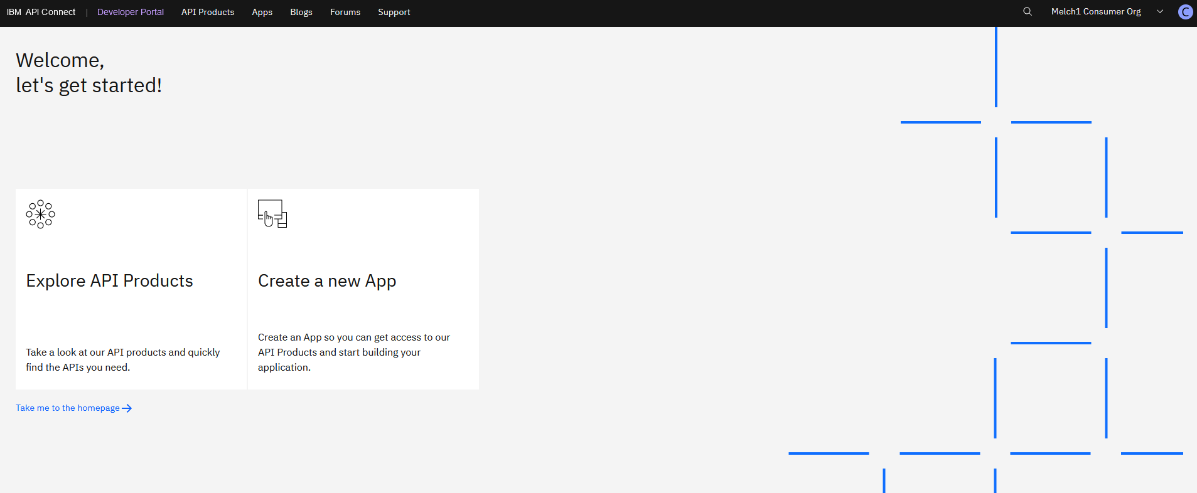This screenshot has height=493, width=1197.
Task: Click the 'Take a look at our API products' description
Action: (x=122, y=359)
